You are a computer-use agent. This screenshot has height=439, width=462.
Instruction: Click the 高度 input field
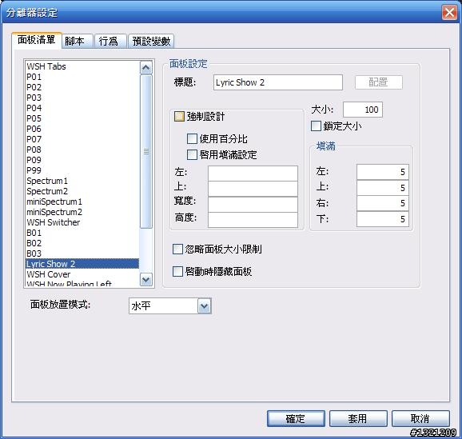pos(253,220)
